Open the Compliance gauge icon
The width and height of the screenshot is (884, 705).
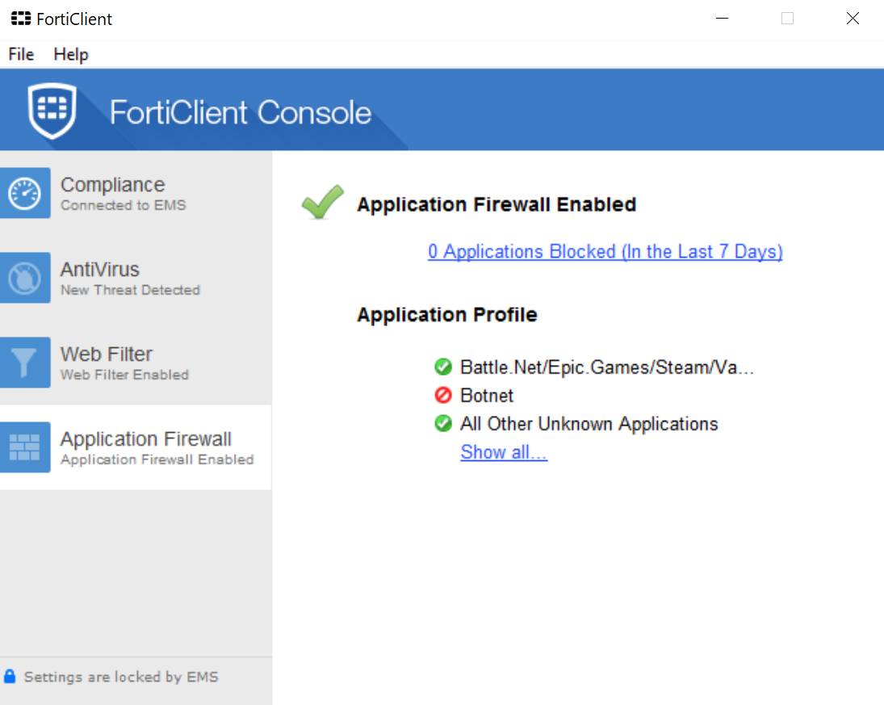[x=25, y=193]
